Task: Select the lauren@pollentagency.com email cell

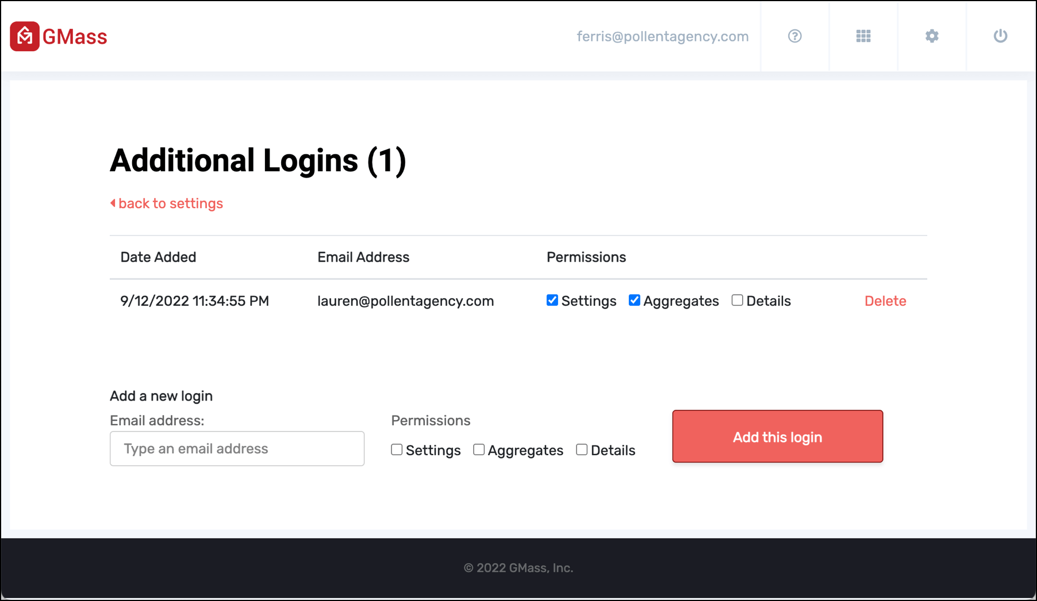Action: [406, 301]
